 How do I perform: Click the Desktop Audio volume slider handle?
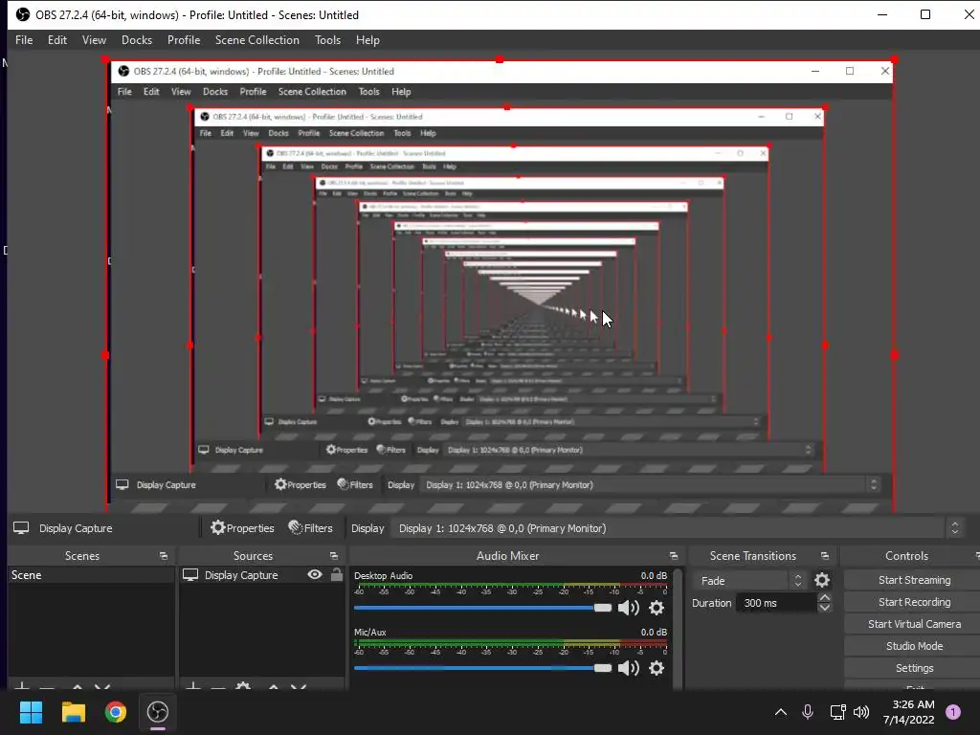(603, 608)
